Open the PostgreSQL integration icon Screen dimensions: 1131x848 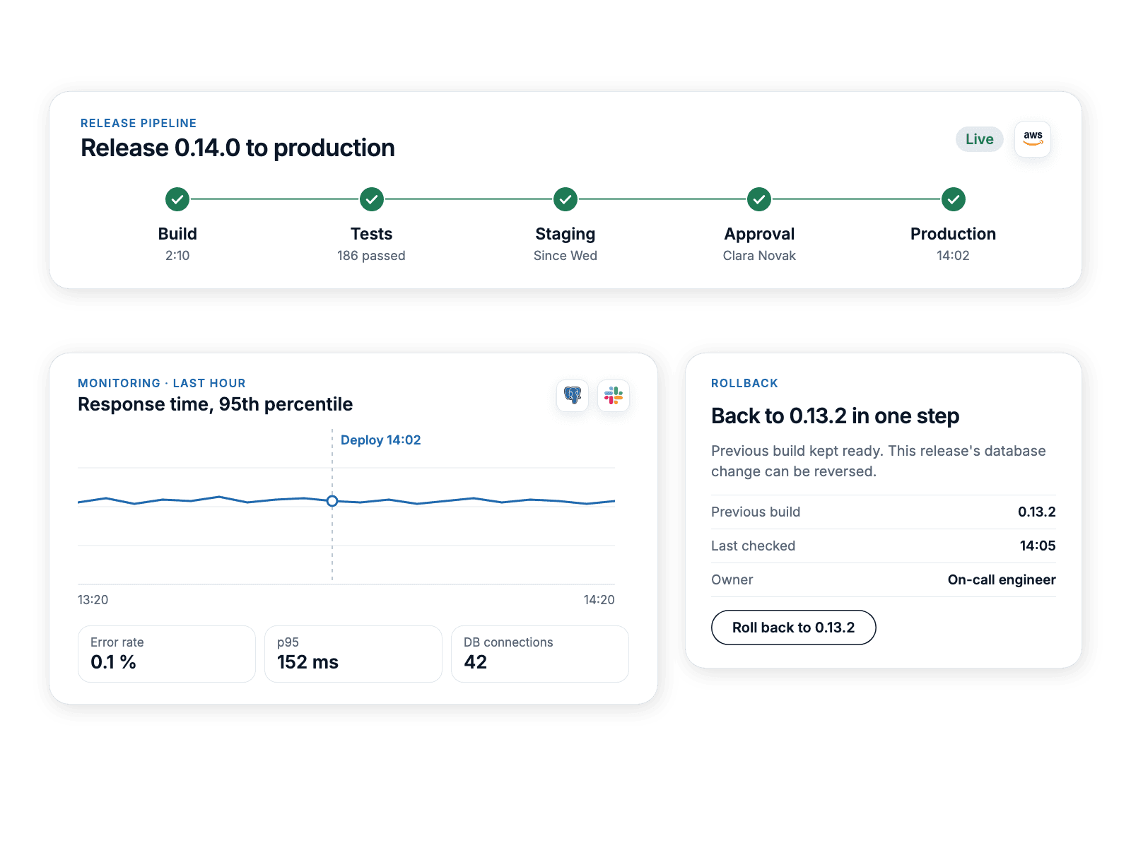[573, 395]
